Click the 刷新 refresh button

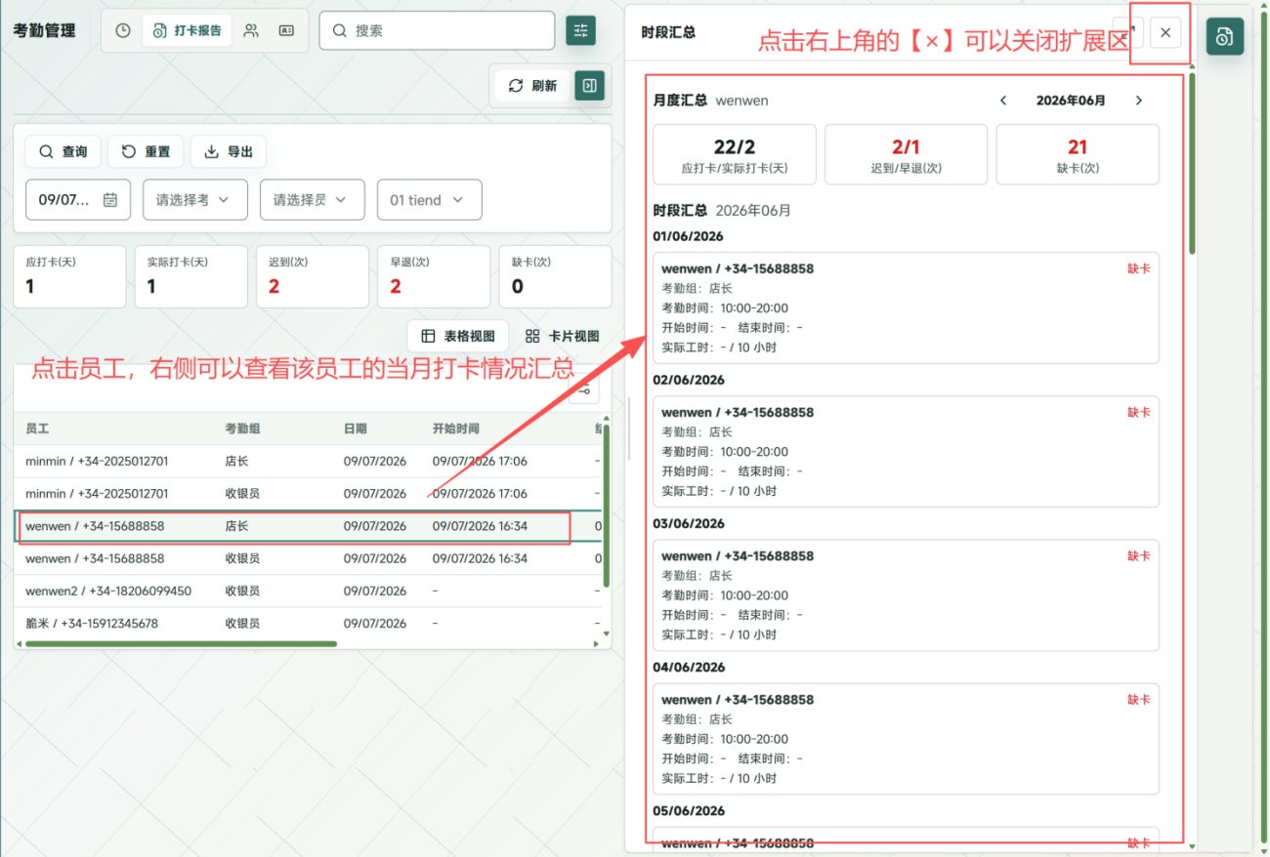pos(532,86)
